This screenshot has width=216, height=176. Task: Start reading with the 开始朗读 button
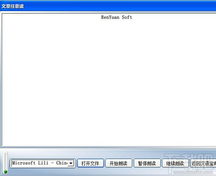(x=119, y=163)
